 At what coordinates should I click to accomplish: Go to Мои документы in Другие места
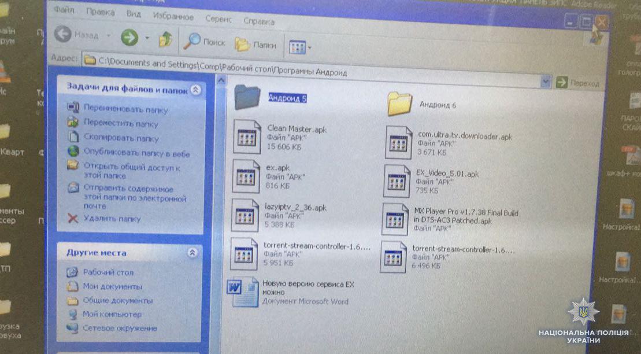(x=112, y=286)
